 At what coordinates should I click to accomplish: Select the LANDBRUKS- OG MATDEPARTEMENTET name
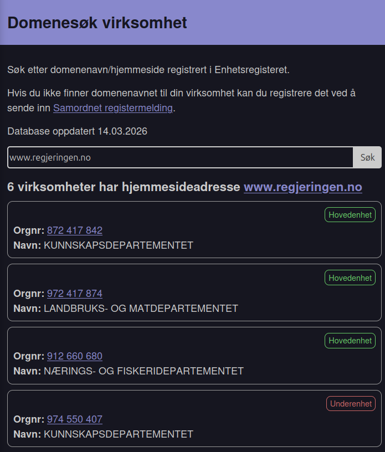[x=141, y=309]
